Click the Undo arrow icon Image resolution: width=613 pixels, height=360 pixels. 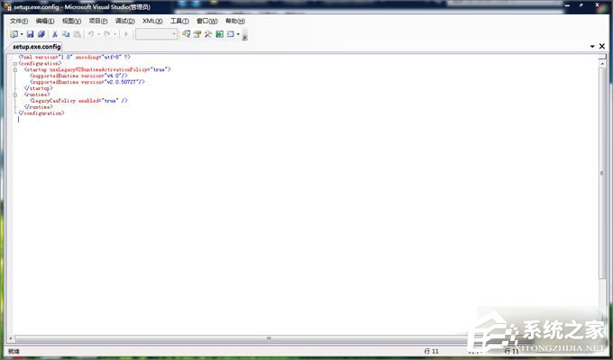[x=91, y=34]
